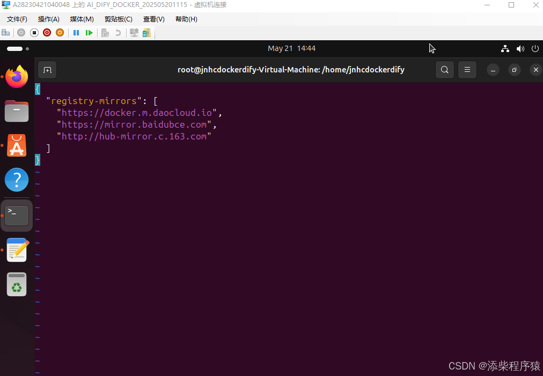543x376 pixels.
Task: Click the grayed-out Start power icon
Action: (x=21, y=33)
